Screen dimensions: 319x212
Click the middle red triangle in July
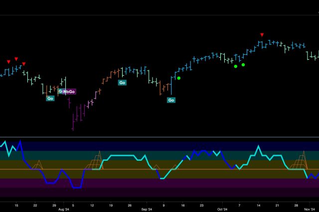coord(16,59)
